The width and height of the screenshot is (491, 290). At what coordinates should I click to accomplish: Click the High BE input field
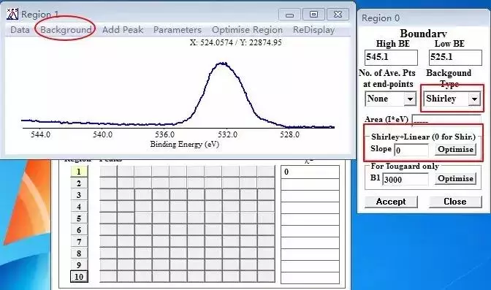click(391, 58)
